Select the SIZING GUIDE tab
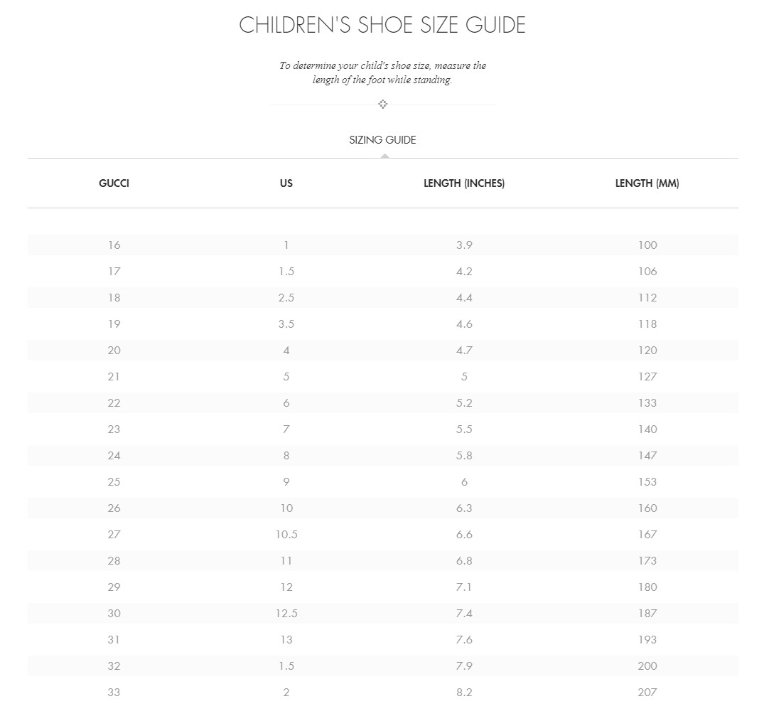This screenshot has height=721, width=764. pyautogui.click(x=382, y=140)
